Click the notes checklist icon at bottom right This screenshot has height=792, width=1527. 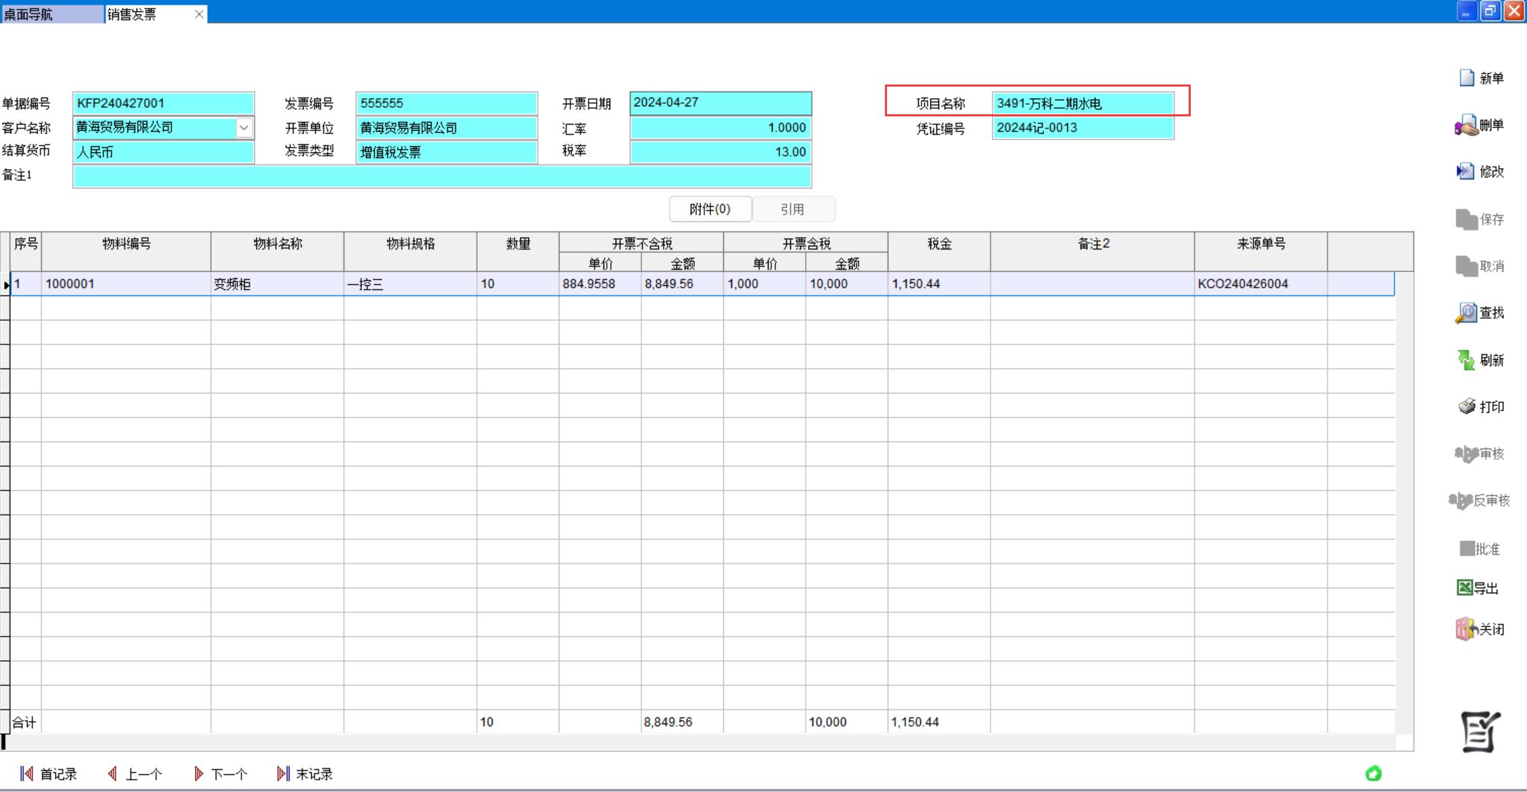(x=1480, y=731)
